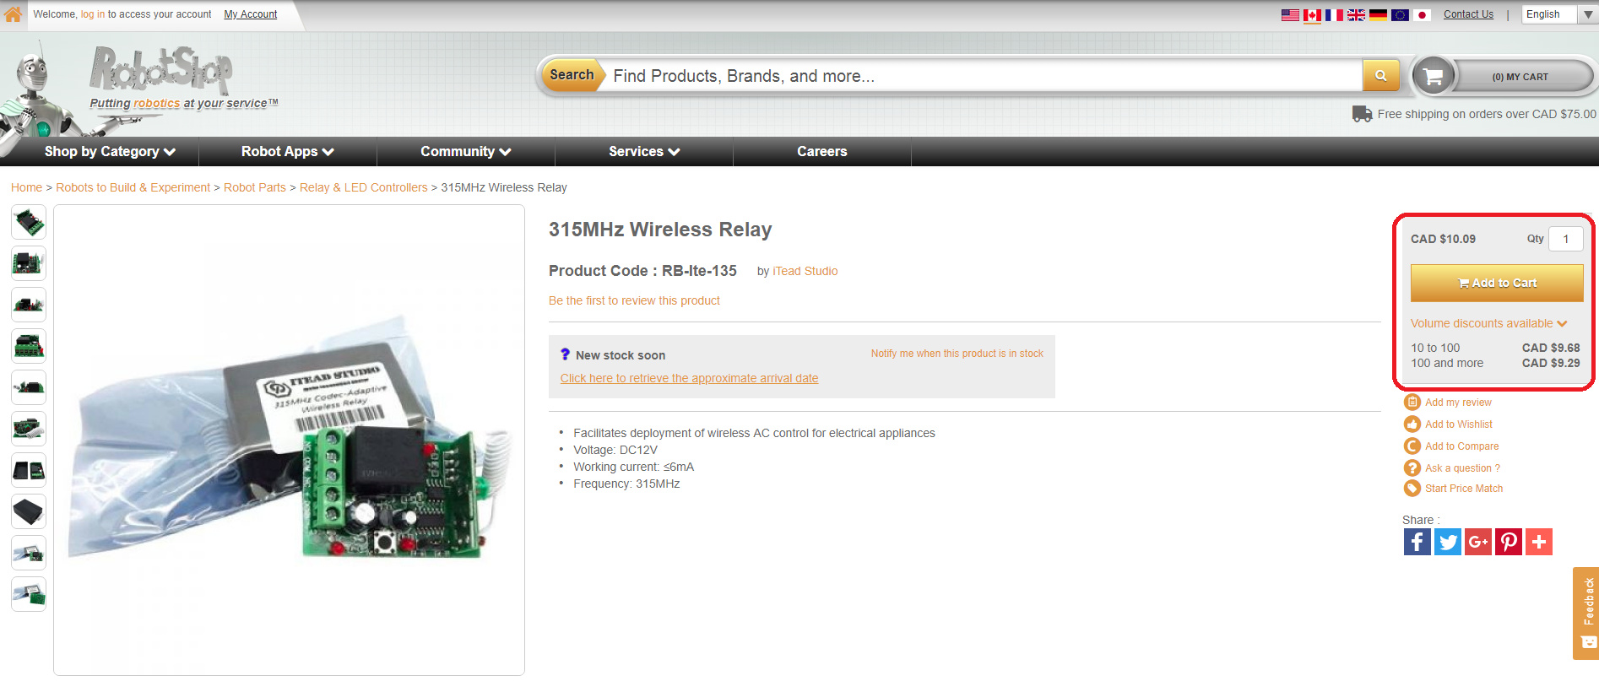Select the Canada flag icon
This screenshot has height=681, width=1599.
point(1312,15)
